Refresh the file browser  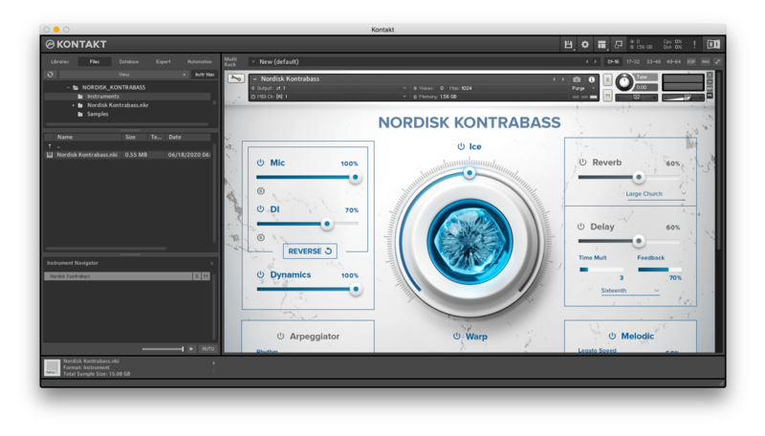(x=51, y=75)
